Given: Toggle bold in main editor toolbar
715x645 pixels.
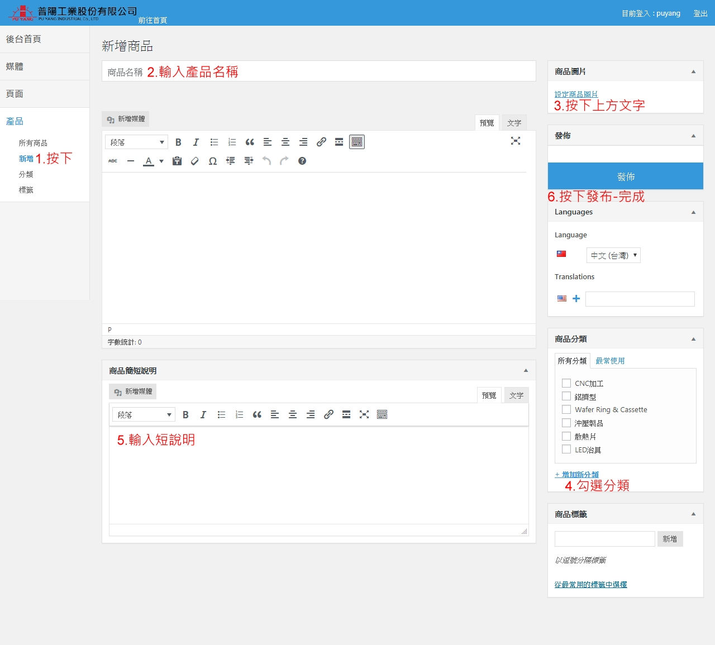Looking at the screenshot, I should click(x=178, y=142).
